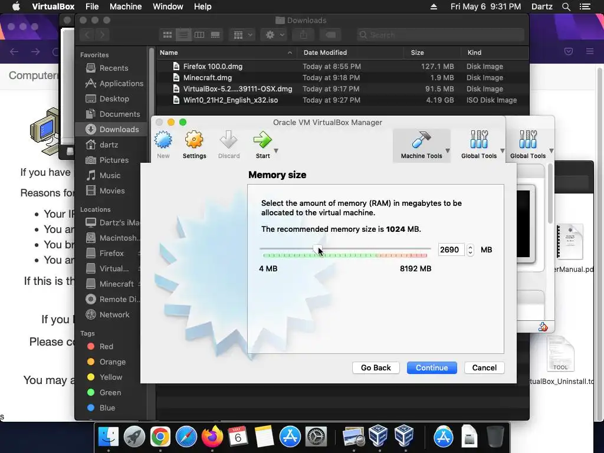Screen dimensions: 604x453
Task: Click the memory size MB input field
Action: (x=451, y=250)
